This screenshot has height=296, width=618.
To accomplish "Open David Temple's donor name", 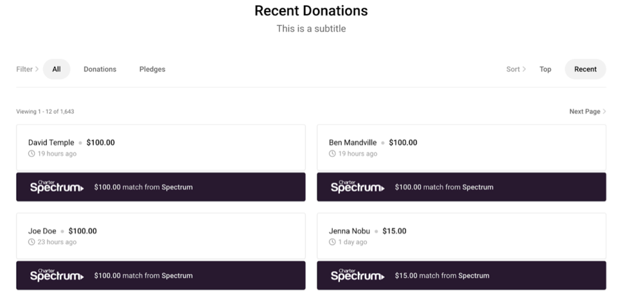I will (51, 142).
